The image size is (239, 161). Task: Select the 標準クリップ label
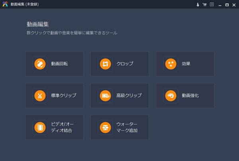(64, 95)
